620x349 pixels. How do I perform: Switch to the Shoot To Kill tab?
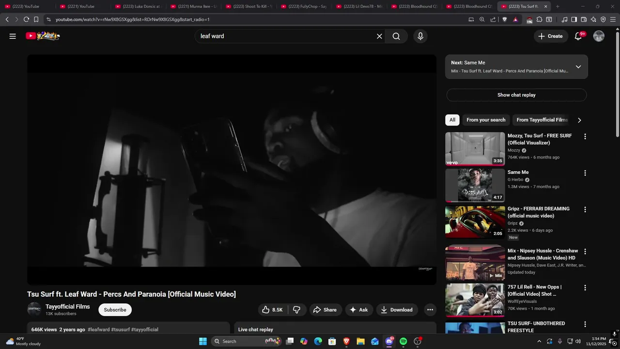[x=248, y=6]
